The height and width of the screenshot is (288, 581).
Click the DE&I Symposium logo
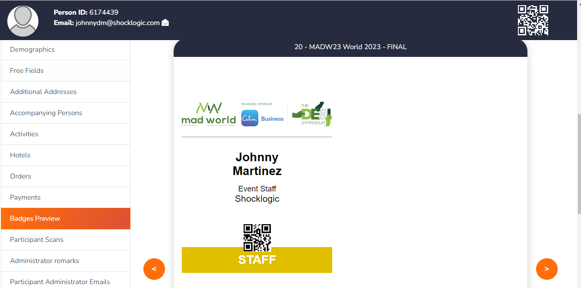pyautogui.click(x=312, y=113)
